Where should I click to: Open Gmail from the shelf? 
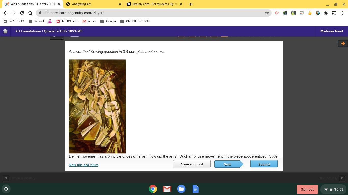point(167,189)
